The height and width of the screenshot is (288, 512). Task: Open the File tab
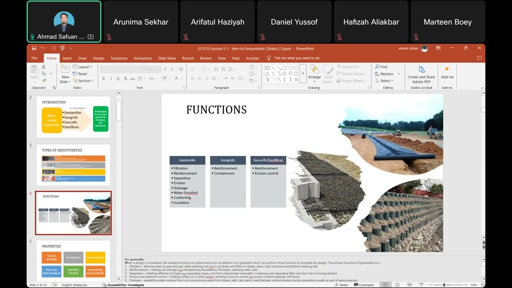pos(34,58)
